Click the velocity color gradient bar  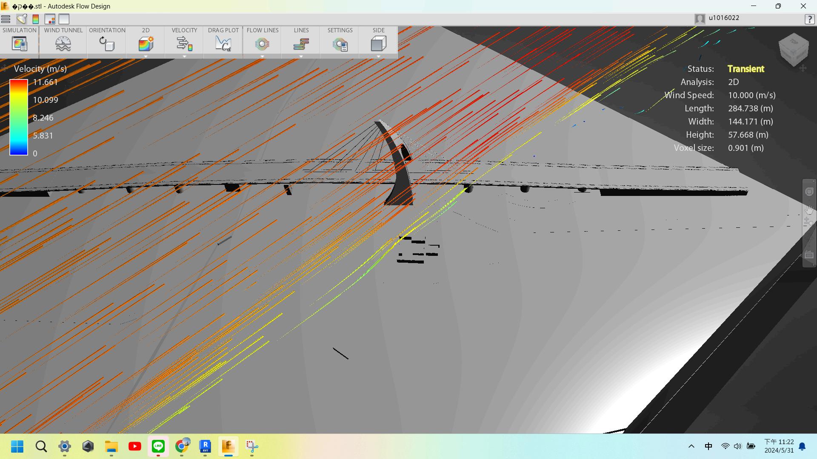pos(19,117)
